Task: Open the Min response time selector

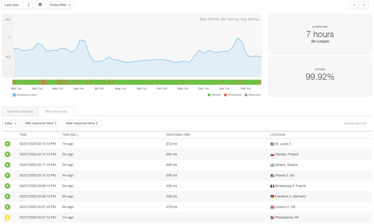Action: (41, 123)
